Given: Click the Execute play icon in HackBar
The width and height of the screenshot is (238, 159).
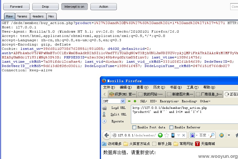Looking at the screenshot, I should click(x=104, y=121).
